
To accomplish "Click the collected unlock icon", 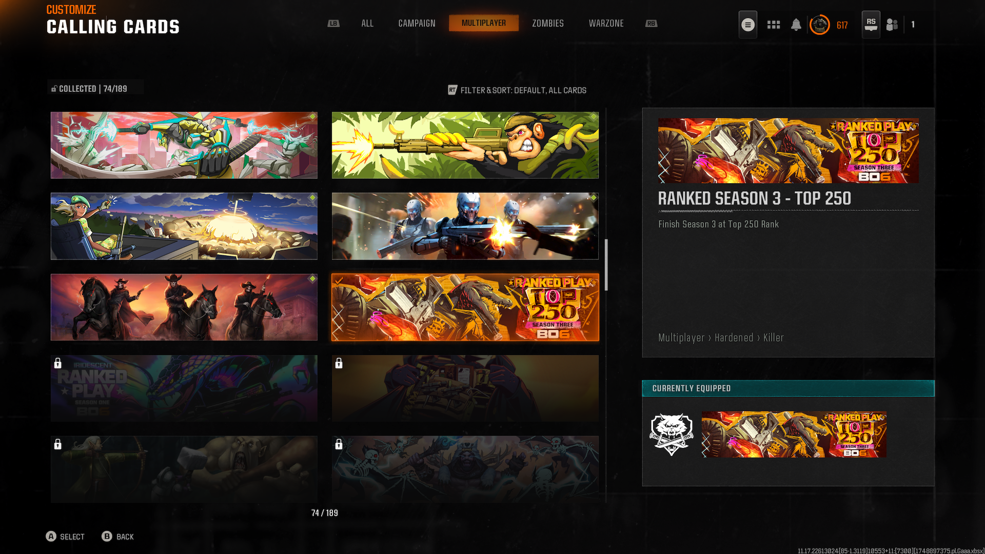I will 54,89.
